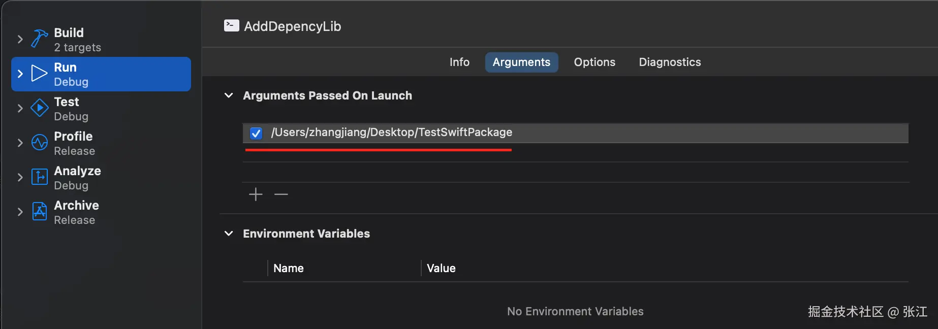Click the Profile waveform icon
Viewport: 938px width, 329px height.
click(x=39, y=143)
